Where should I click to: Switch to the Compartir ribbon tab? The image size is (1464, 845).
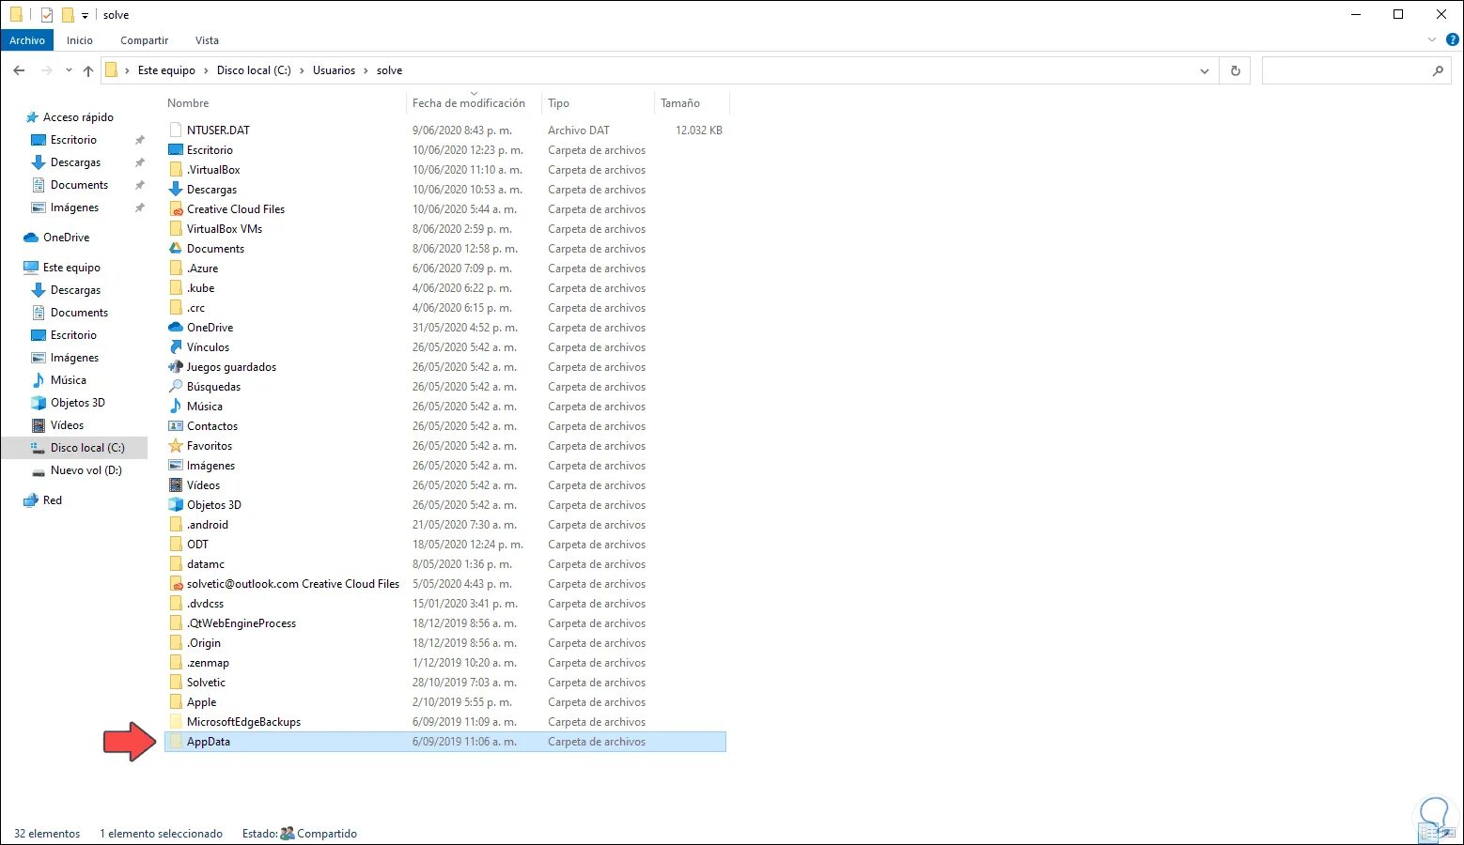tap(145, 40)
